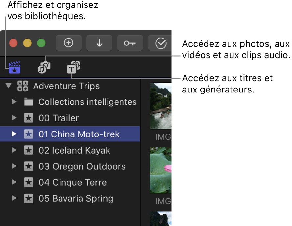Click the keywords key icon in toolbar

tap(130, 43)
